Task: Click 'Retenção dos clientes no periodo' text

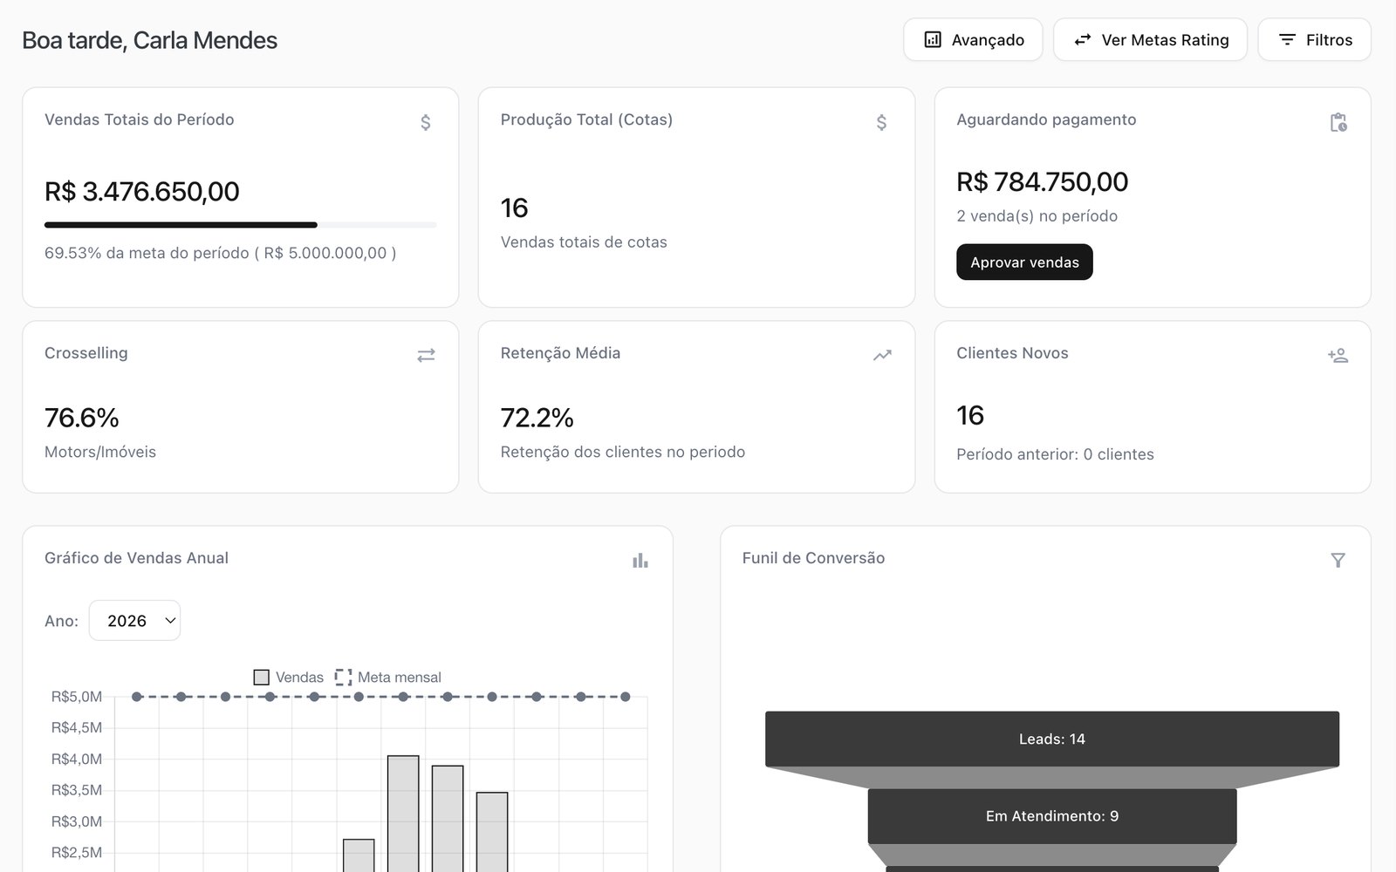Action: 623,452
